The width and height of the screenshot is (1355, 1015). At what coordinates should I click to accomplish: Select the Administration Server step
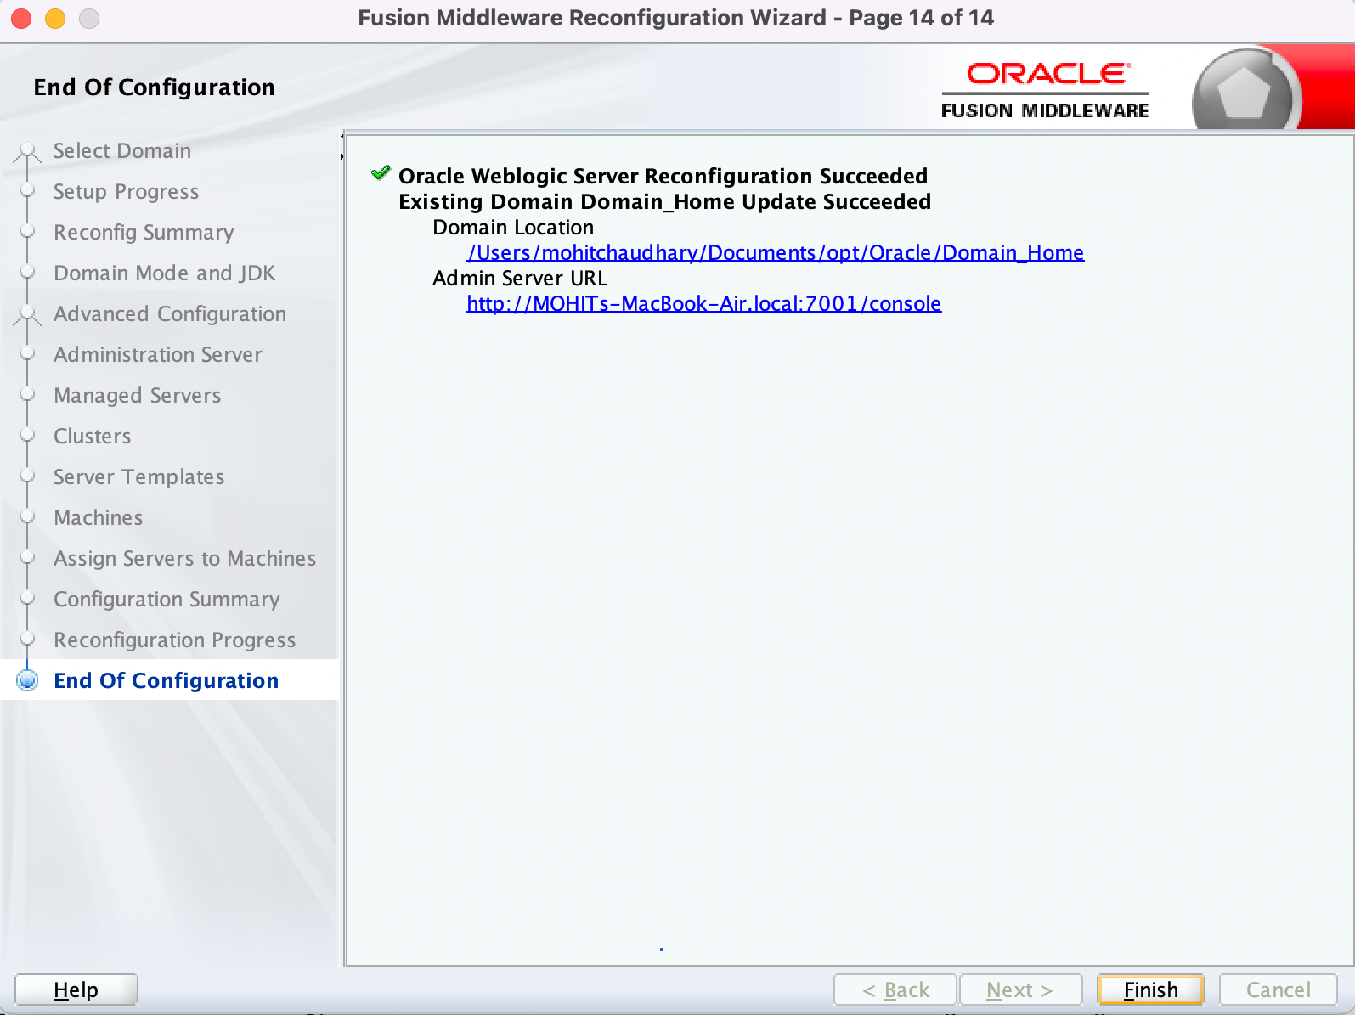(x=157, y=355)
